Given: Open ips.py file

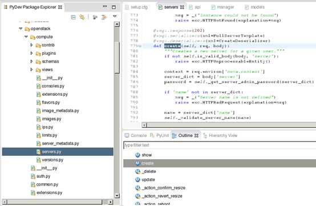Looking at the screenshot, I should click(x=44, y=127).
